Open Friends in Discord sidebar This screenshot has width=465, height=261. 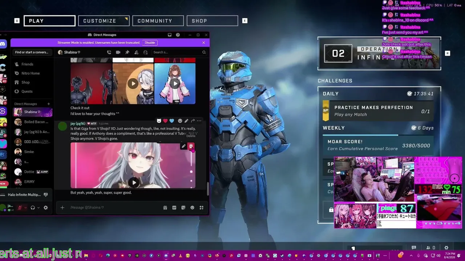[x=32, y=64]
